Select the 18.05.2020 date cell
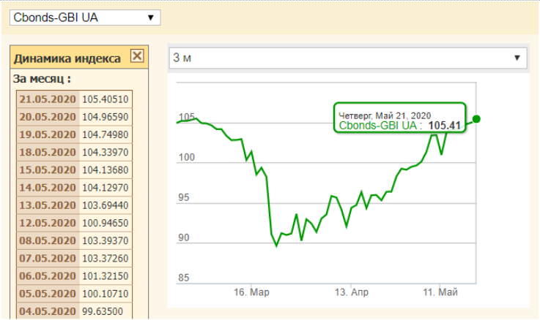The image size is (540, 320). coord(48,153)
